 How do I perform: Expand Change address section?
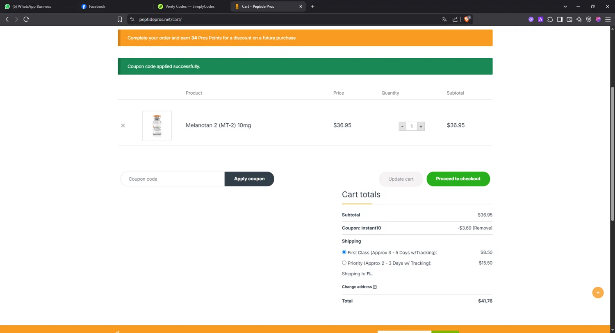[x=359, y=287]
